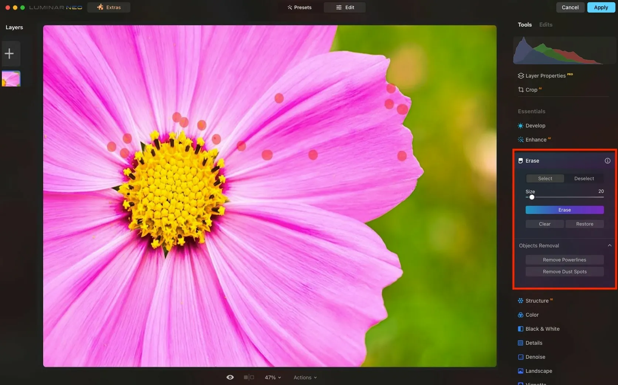
Task: Click the add new layer plus icon
Action: coord(9,54)
